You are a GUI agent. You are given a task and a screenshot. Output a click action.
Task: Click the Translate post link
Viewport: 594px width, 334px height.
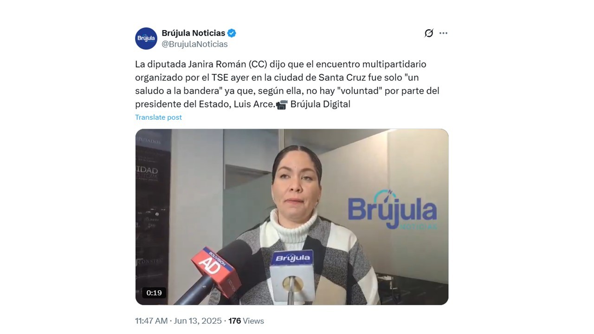(x=158, y=117)
